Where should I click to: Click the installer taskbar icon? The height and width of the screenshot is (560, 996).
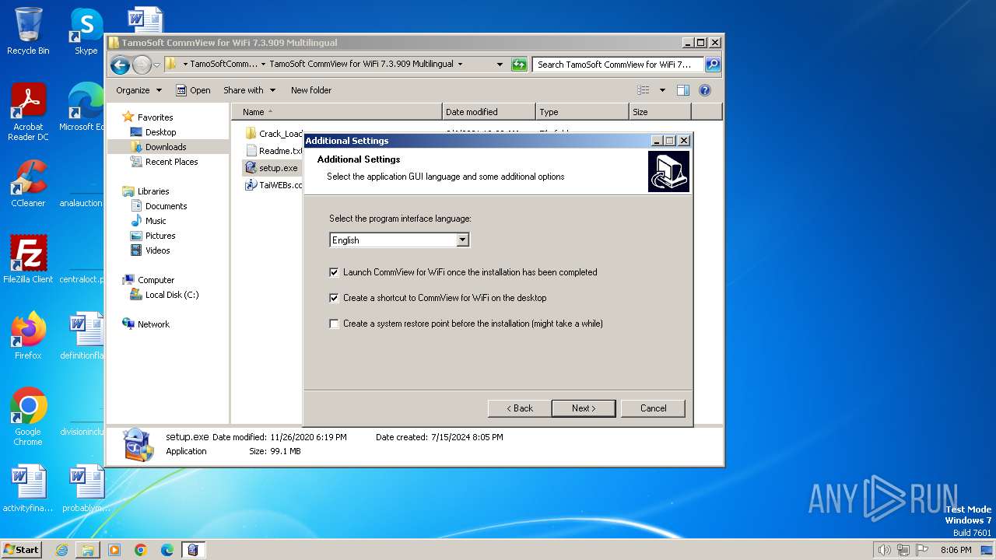point(193,550)
